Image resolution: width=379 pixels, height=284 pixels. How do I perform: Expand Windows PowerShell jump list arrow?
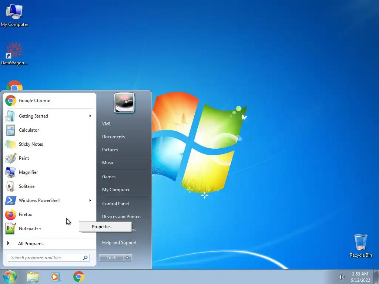pyautogui.click(x=90, y=200)
